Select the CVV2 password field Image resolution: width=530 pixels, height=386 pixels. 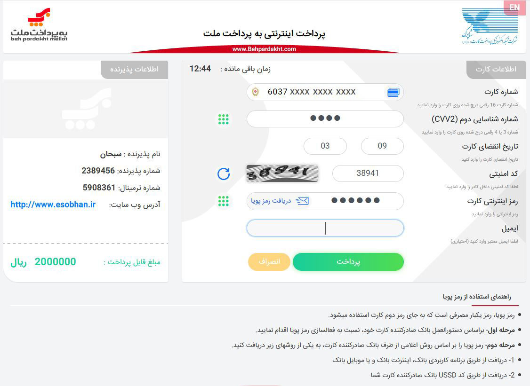tap(325, 118)
